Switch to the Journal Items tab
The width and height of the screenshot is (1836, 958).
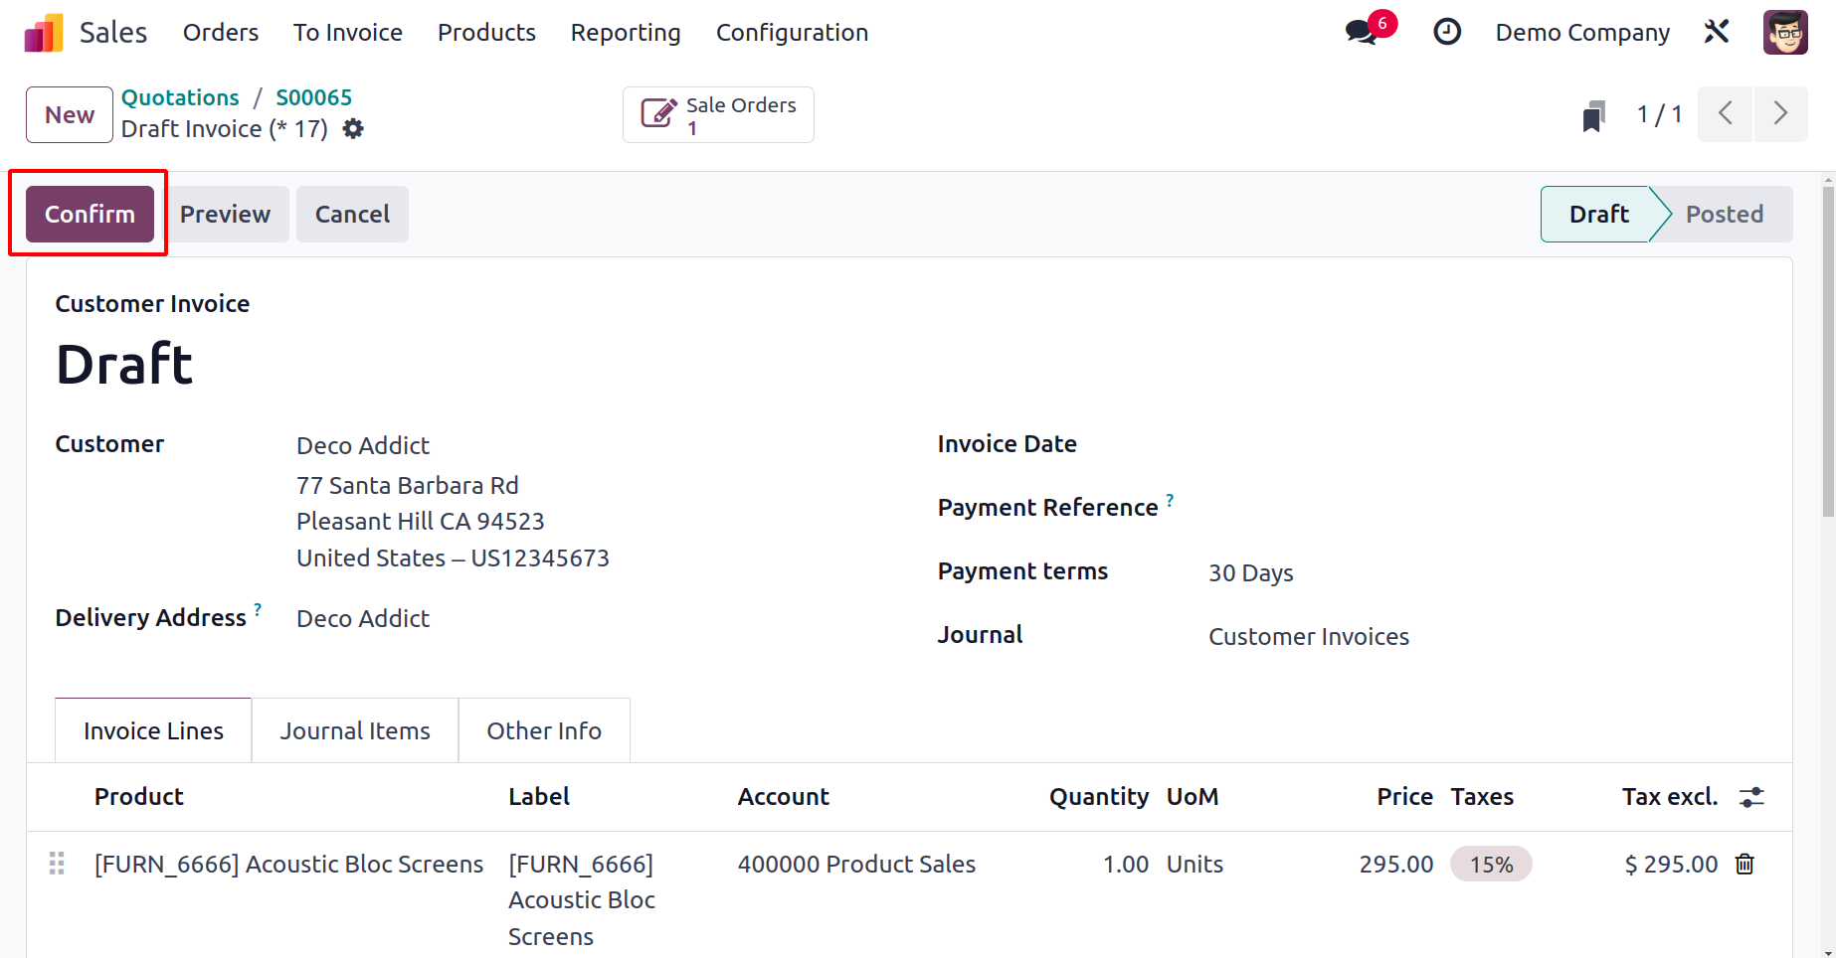[355, 730]
